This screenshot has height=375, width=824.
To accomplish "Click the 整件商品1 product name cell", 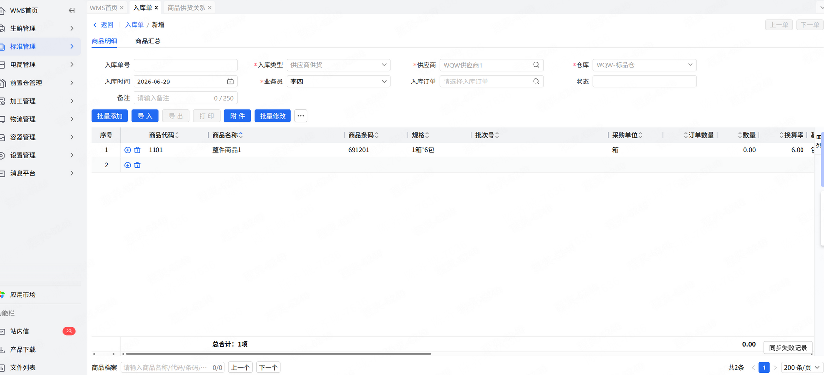I will coord(226,150).
